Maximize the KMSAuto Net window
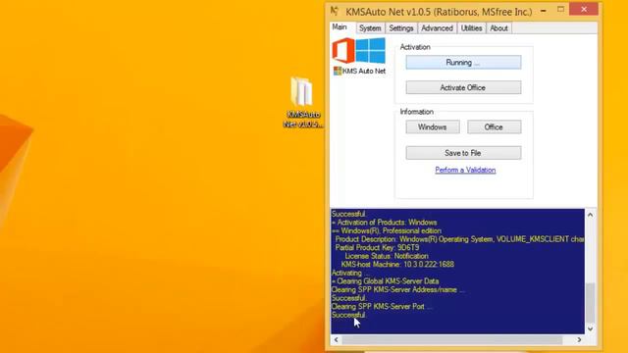This screenshot has width=628, height=353. 560,10
